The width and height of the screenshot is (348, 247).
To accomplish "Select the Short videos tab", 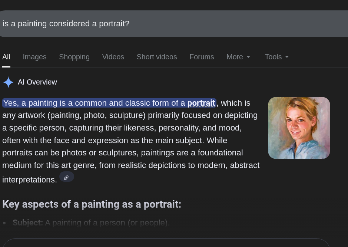I will [x=157, y=57].
